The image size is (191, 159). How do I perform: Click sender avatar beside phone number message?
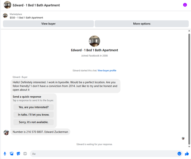coord(6,133)
